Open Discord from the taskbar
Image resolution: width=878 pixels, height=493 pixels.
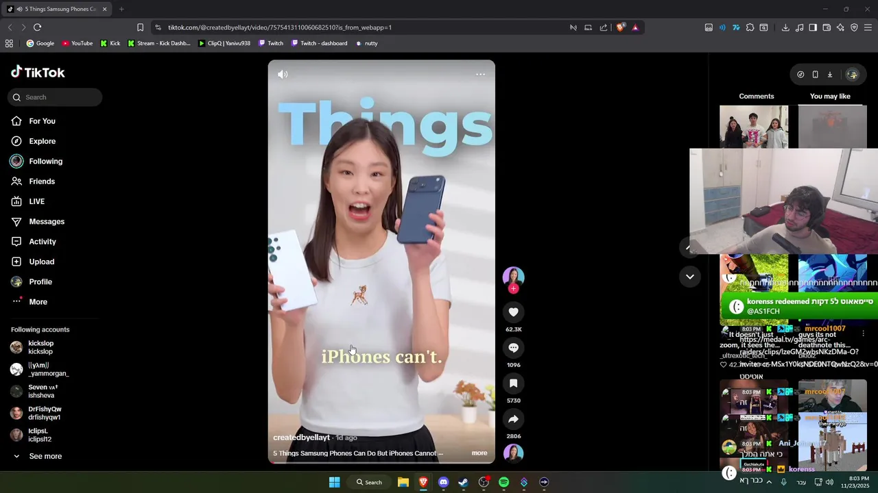[x=443, y=482]
